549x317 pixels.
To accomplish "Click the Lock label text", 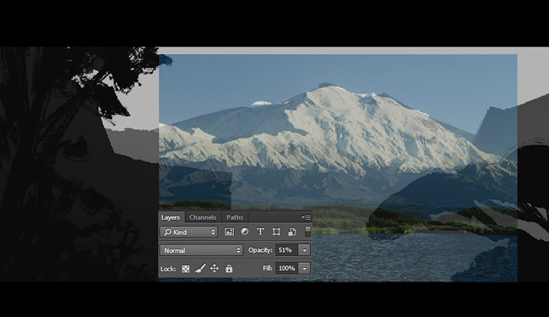I will coord(168,269).
